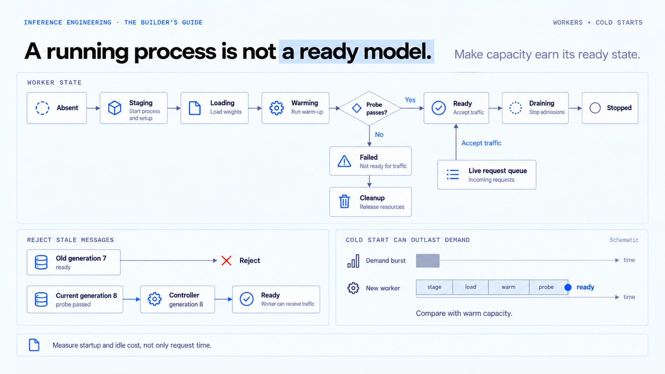Select the gray Demand burst bar
The height and width of the screenshot is (374, 665).
point(428,260)
